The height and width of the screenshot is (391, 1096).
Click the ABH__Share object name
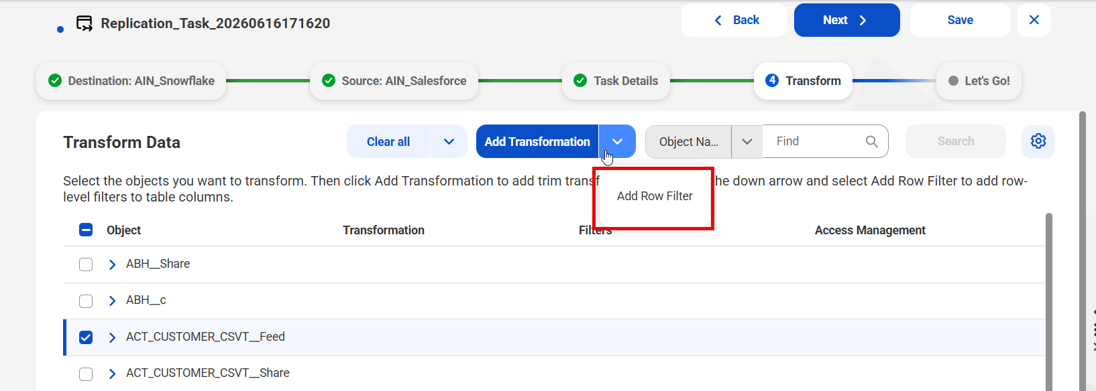coord(158,264)
